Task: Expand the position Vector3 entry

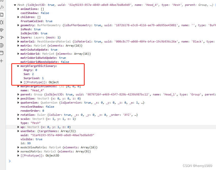Action: click(18, 98)
